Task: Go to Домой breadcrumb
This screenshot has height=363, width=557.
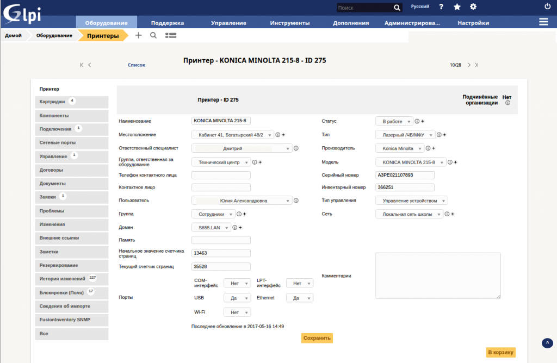Action: click(x=13, y=35)
